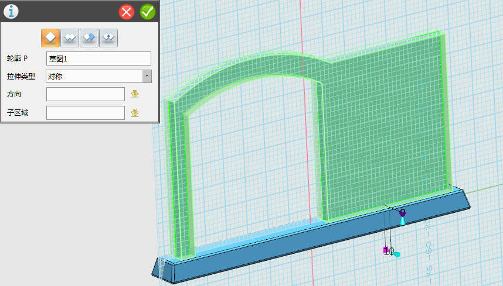Grab the lower cyan arrow drag handle
This screenshot has width=503, height=286.
coord(397,254)
